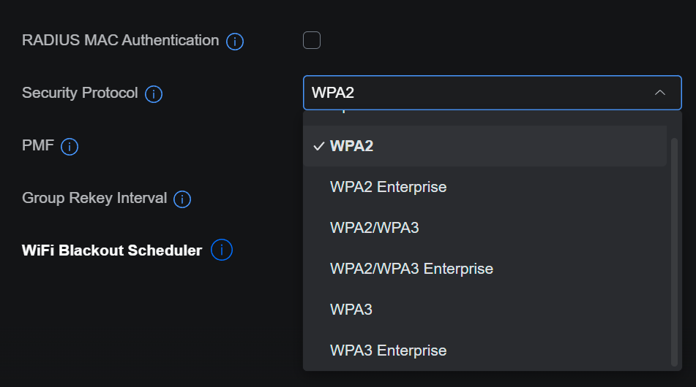Click the Security Protocol dropdown field showing WPA2
The height and width of the screenshot is (387, 696).
[476, 93]
